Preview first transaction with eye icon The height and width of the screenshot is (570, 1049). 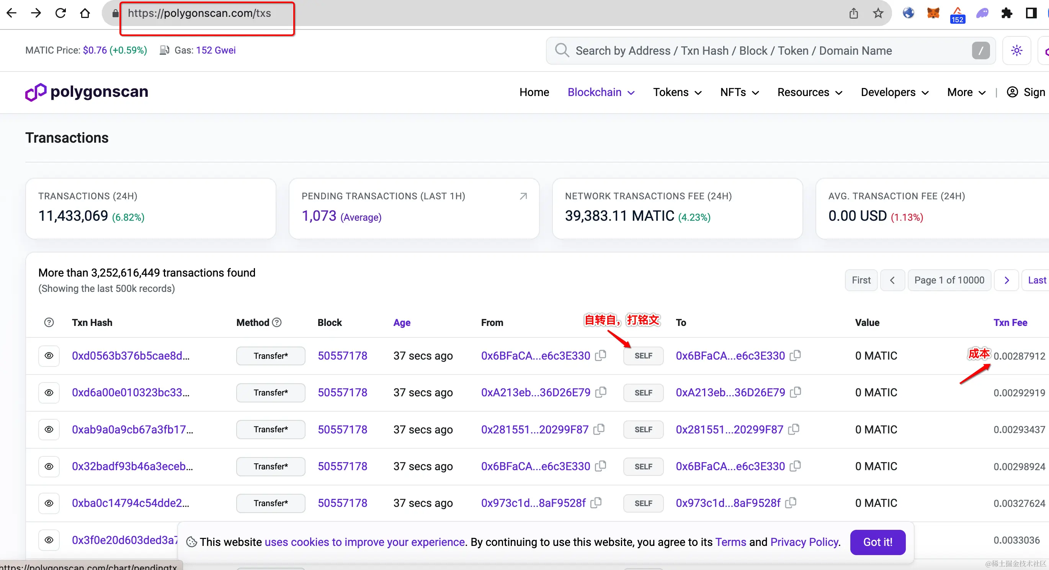pyautogui.click(x=49, y=356)
